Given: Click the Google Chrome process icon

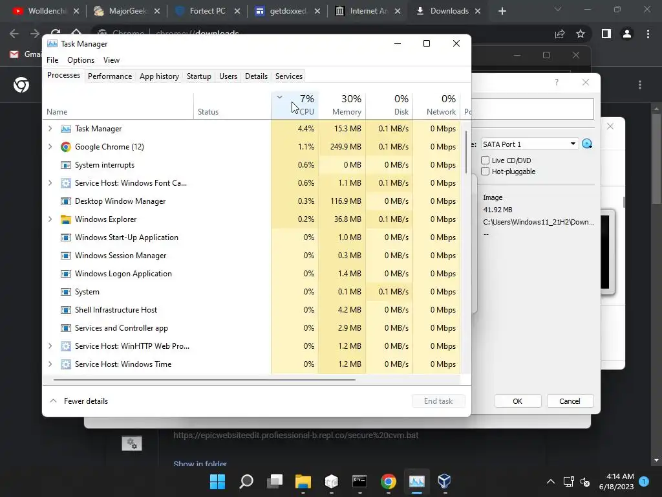Looking at the screenshot, I should [x=65, y=147].
